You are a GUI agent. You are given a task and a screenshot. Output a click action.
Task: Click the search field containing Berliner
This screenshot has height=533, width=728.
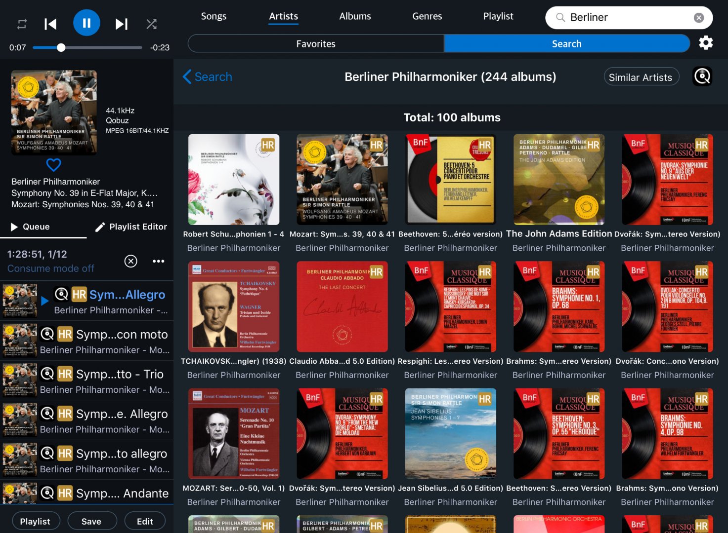[629, 18]
